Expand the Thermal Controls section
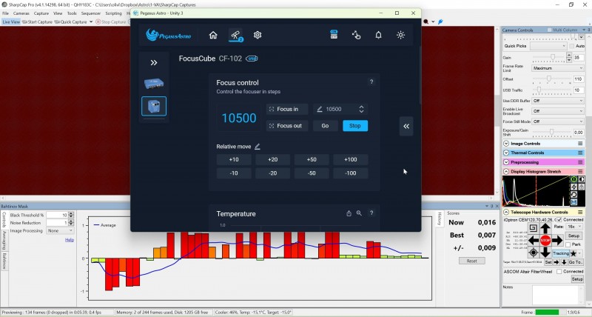This screenshot has width=592, height=317. tap(506, 153)
